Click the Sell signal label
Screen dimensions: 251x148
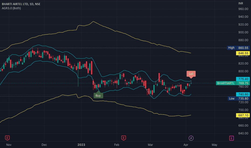[191, 74]
